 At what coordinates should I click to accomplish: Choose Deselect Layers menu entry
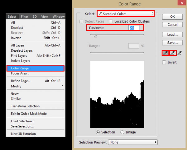(x=36, y=50)
